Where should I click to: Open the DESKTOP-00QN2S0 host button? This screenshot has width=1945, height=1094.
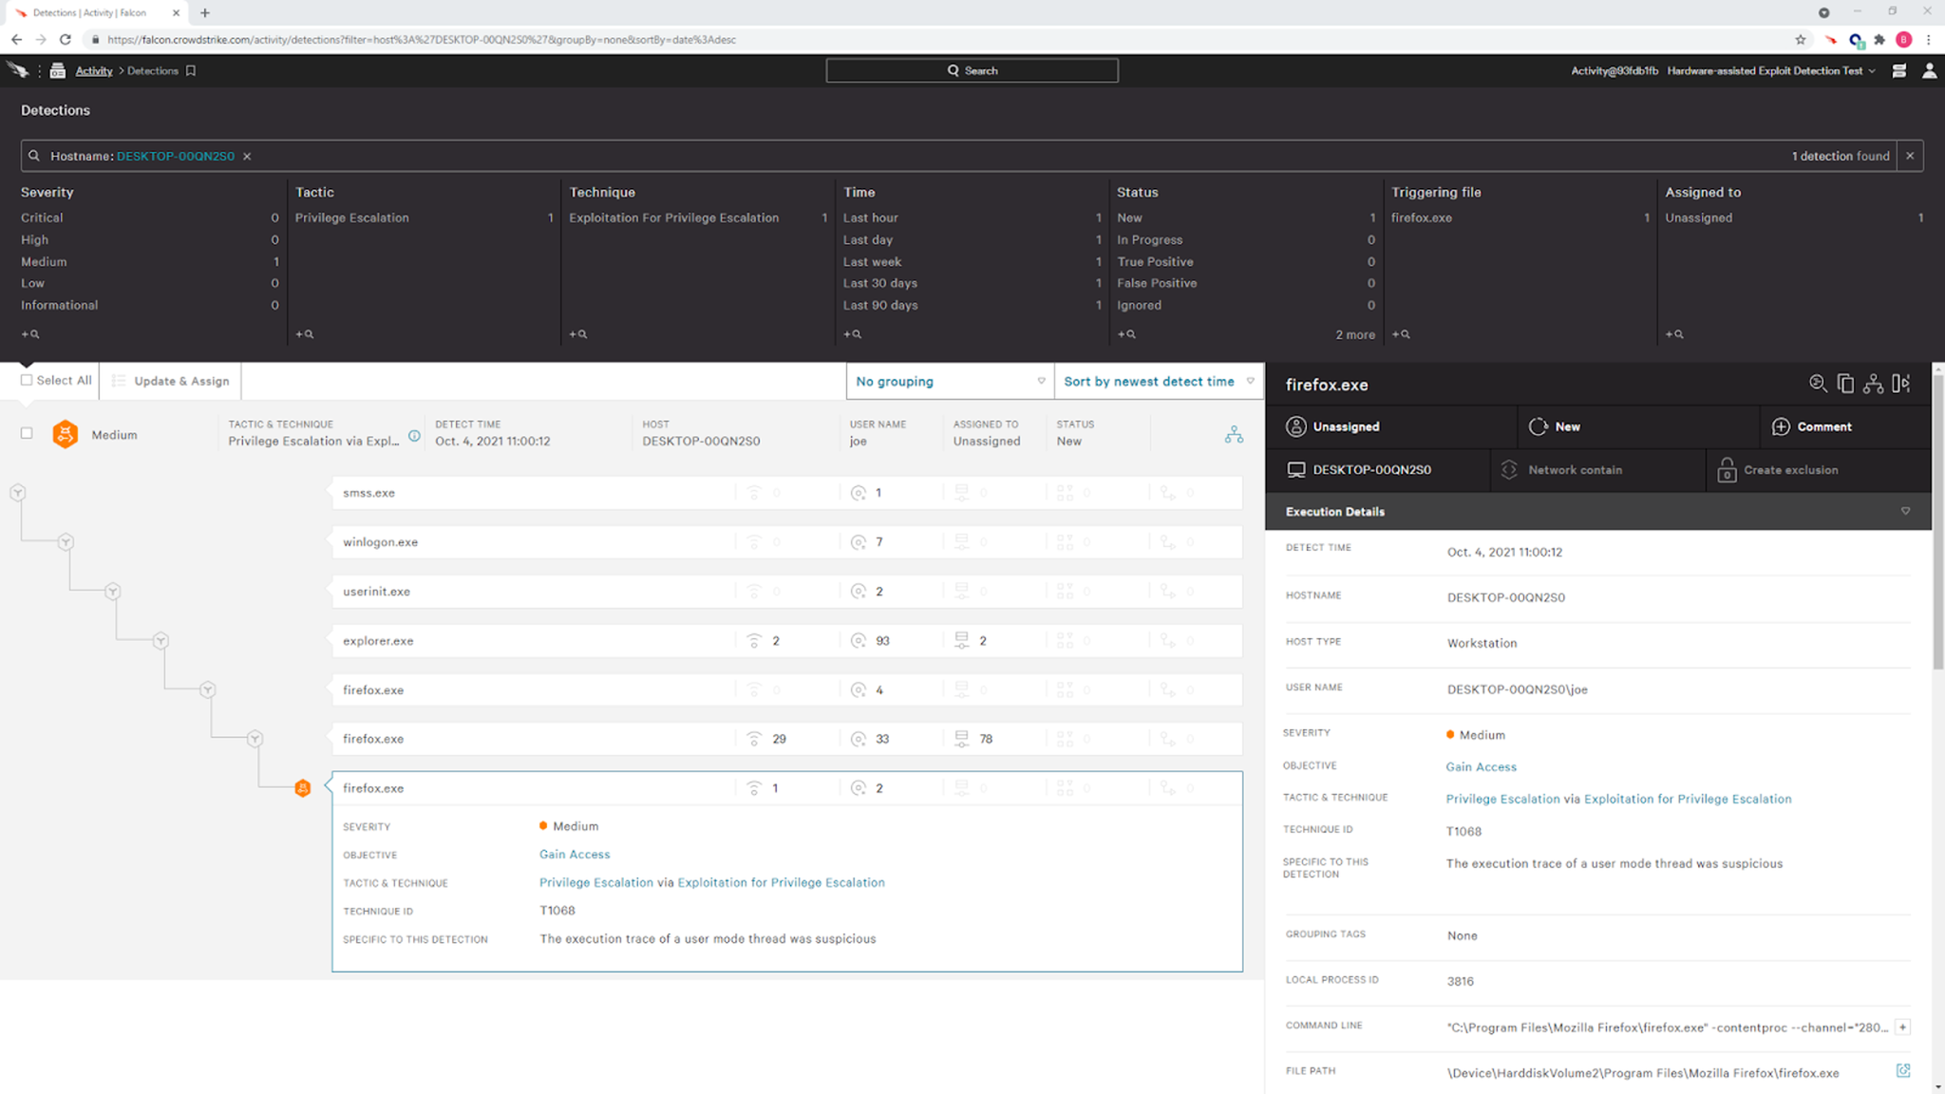click(1378, 470)
